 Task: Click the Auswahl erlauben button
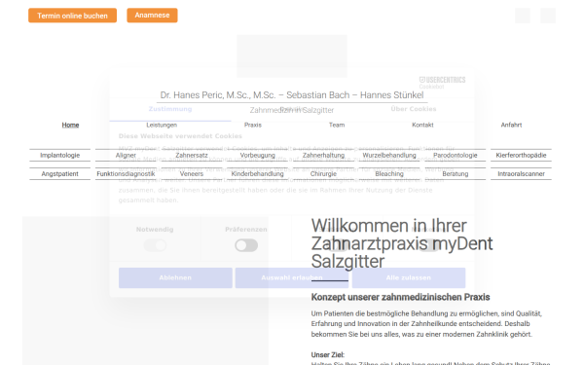(292, 277)
